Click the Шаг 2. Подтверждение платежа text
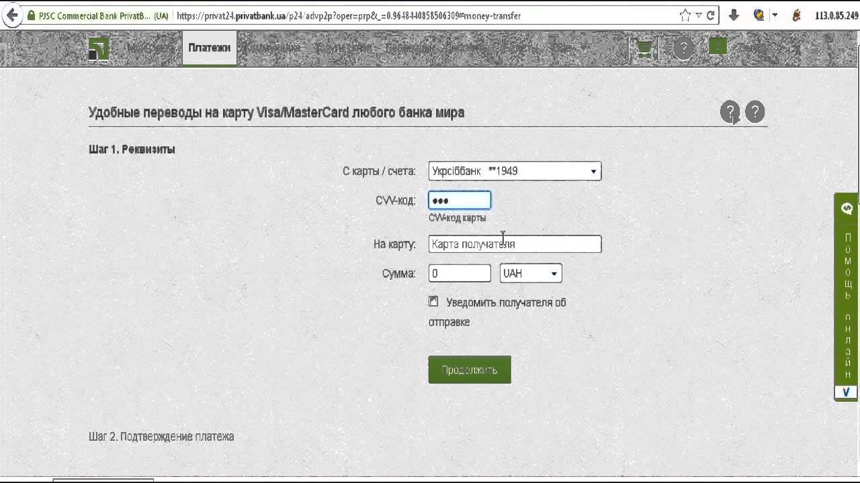Viewport: 860px width, 483px height. point(161,437)
